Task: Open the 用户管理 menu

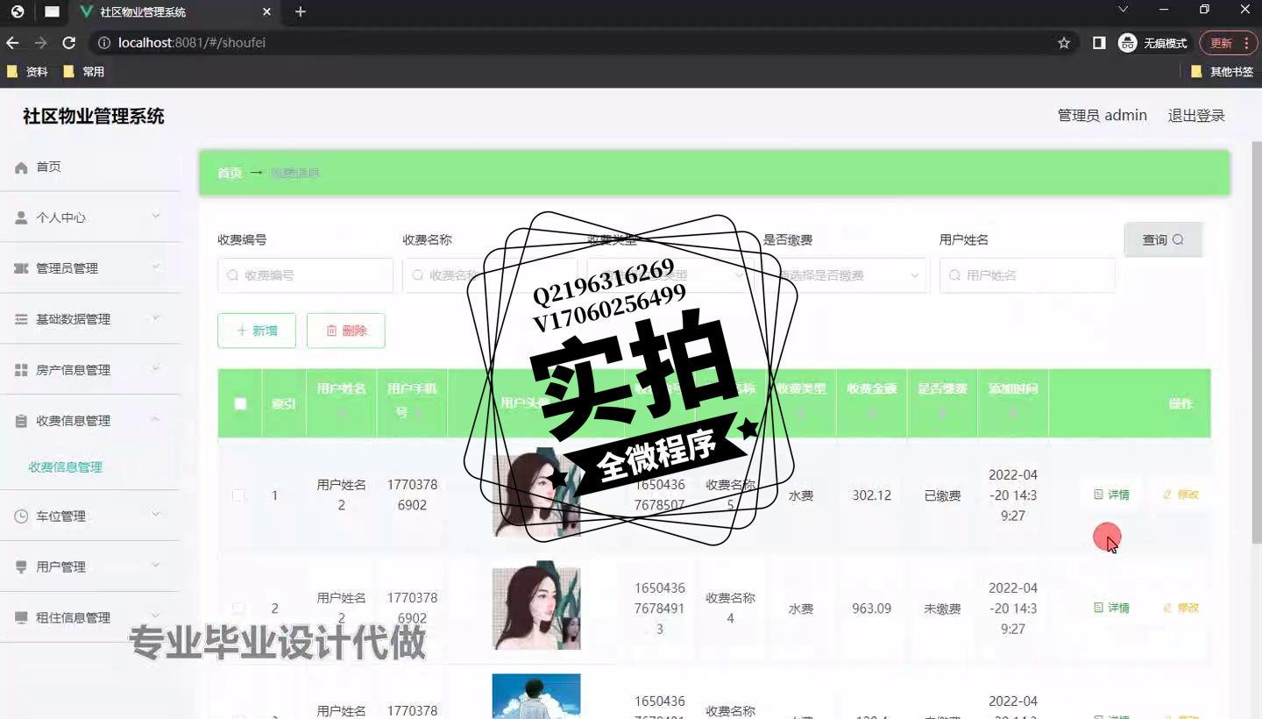Action: point(89,567)
